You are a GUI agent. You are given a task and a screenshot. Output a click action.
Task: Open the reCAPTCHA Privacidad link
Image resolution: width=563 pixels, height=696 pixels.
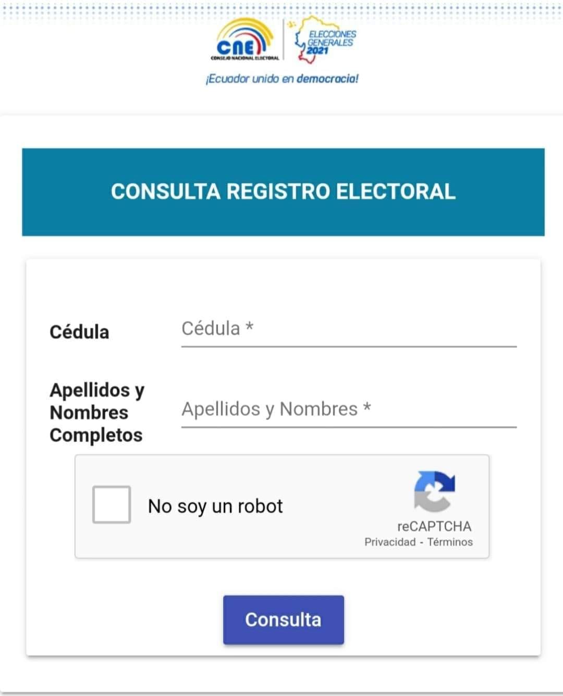click(390, 542)
